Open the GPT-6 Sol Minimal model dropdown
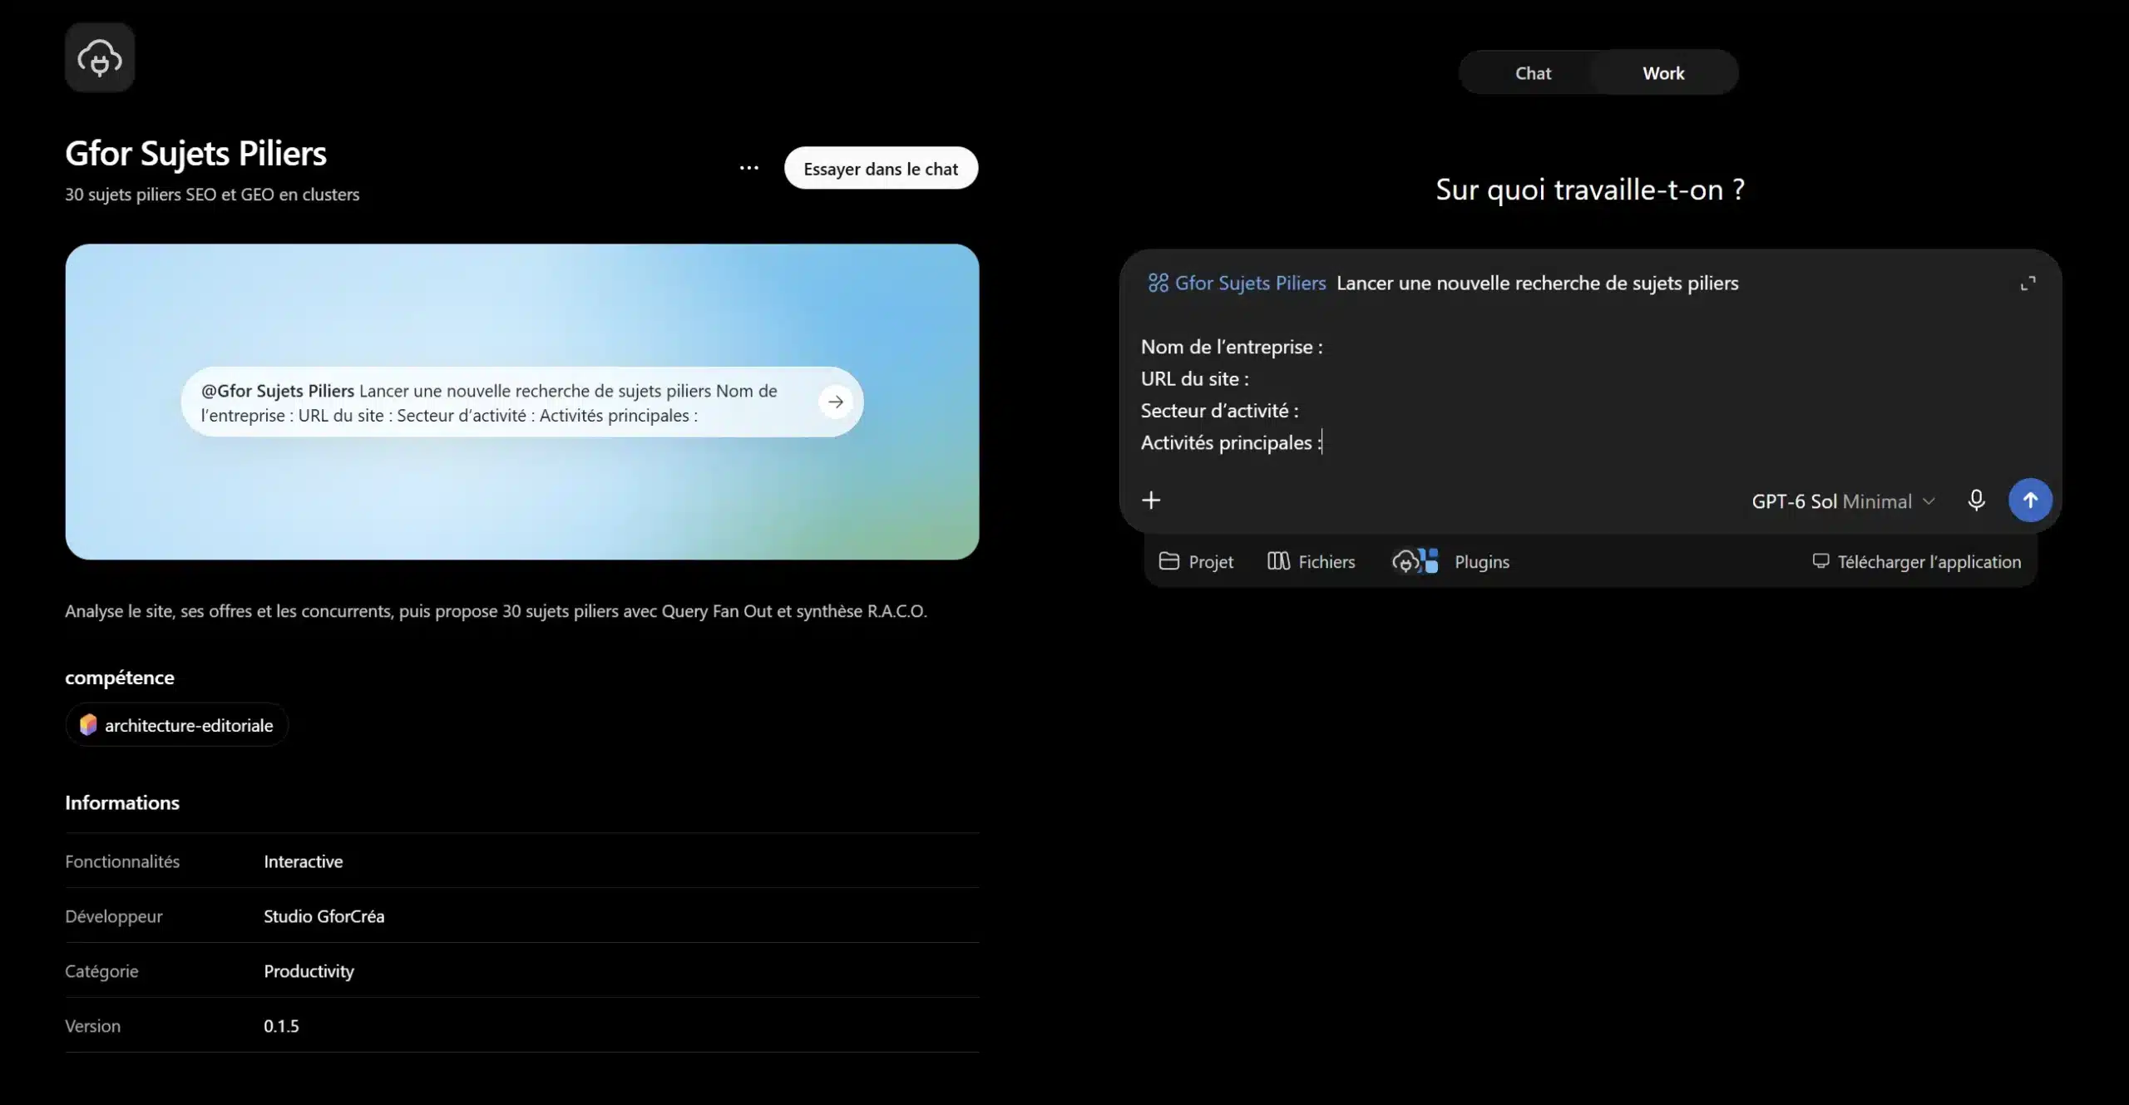Viewport: 2129px width, 1105px height. coord(1843,501)
